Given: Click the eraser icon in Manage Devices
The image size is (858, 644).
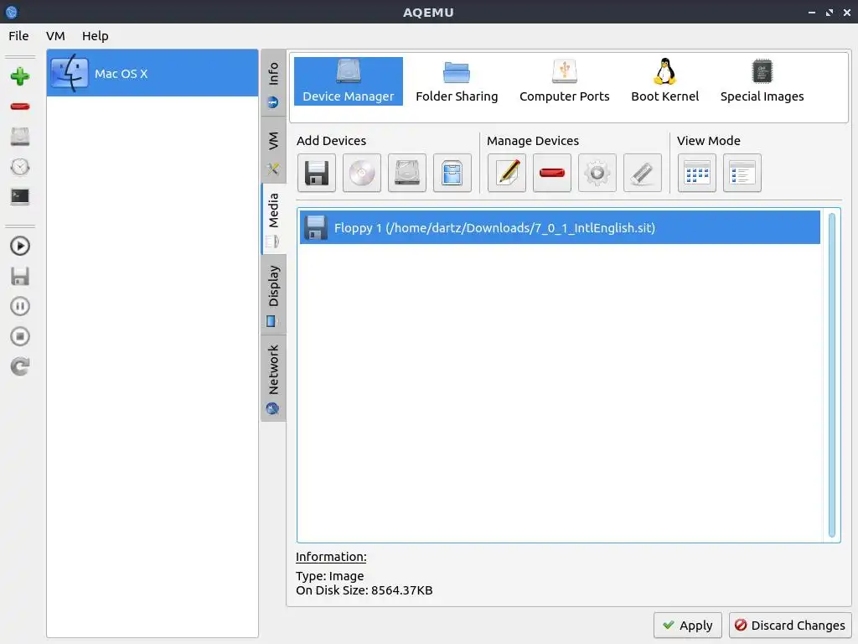Looking at the screenshot, I should pyautogui.click(x=643, y=173).
